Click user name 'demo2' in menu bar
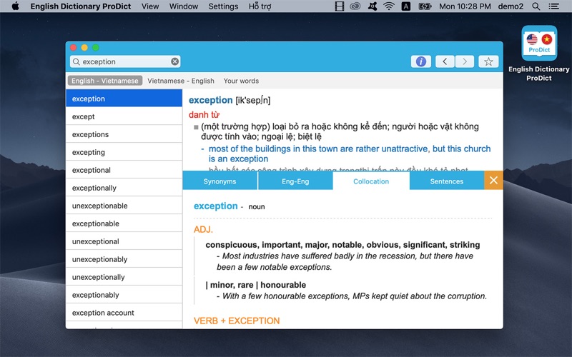The height and width of the screenshot is (357, 572). tap(511, 6)
